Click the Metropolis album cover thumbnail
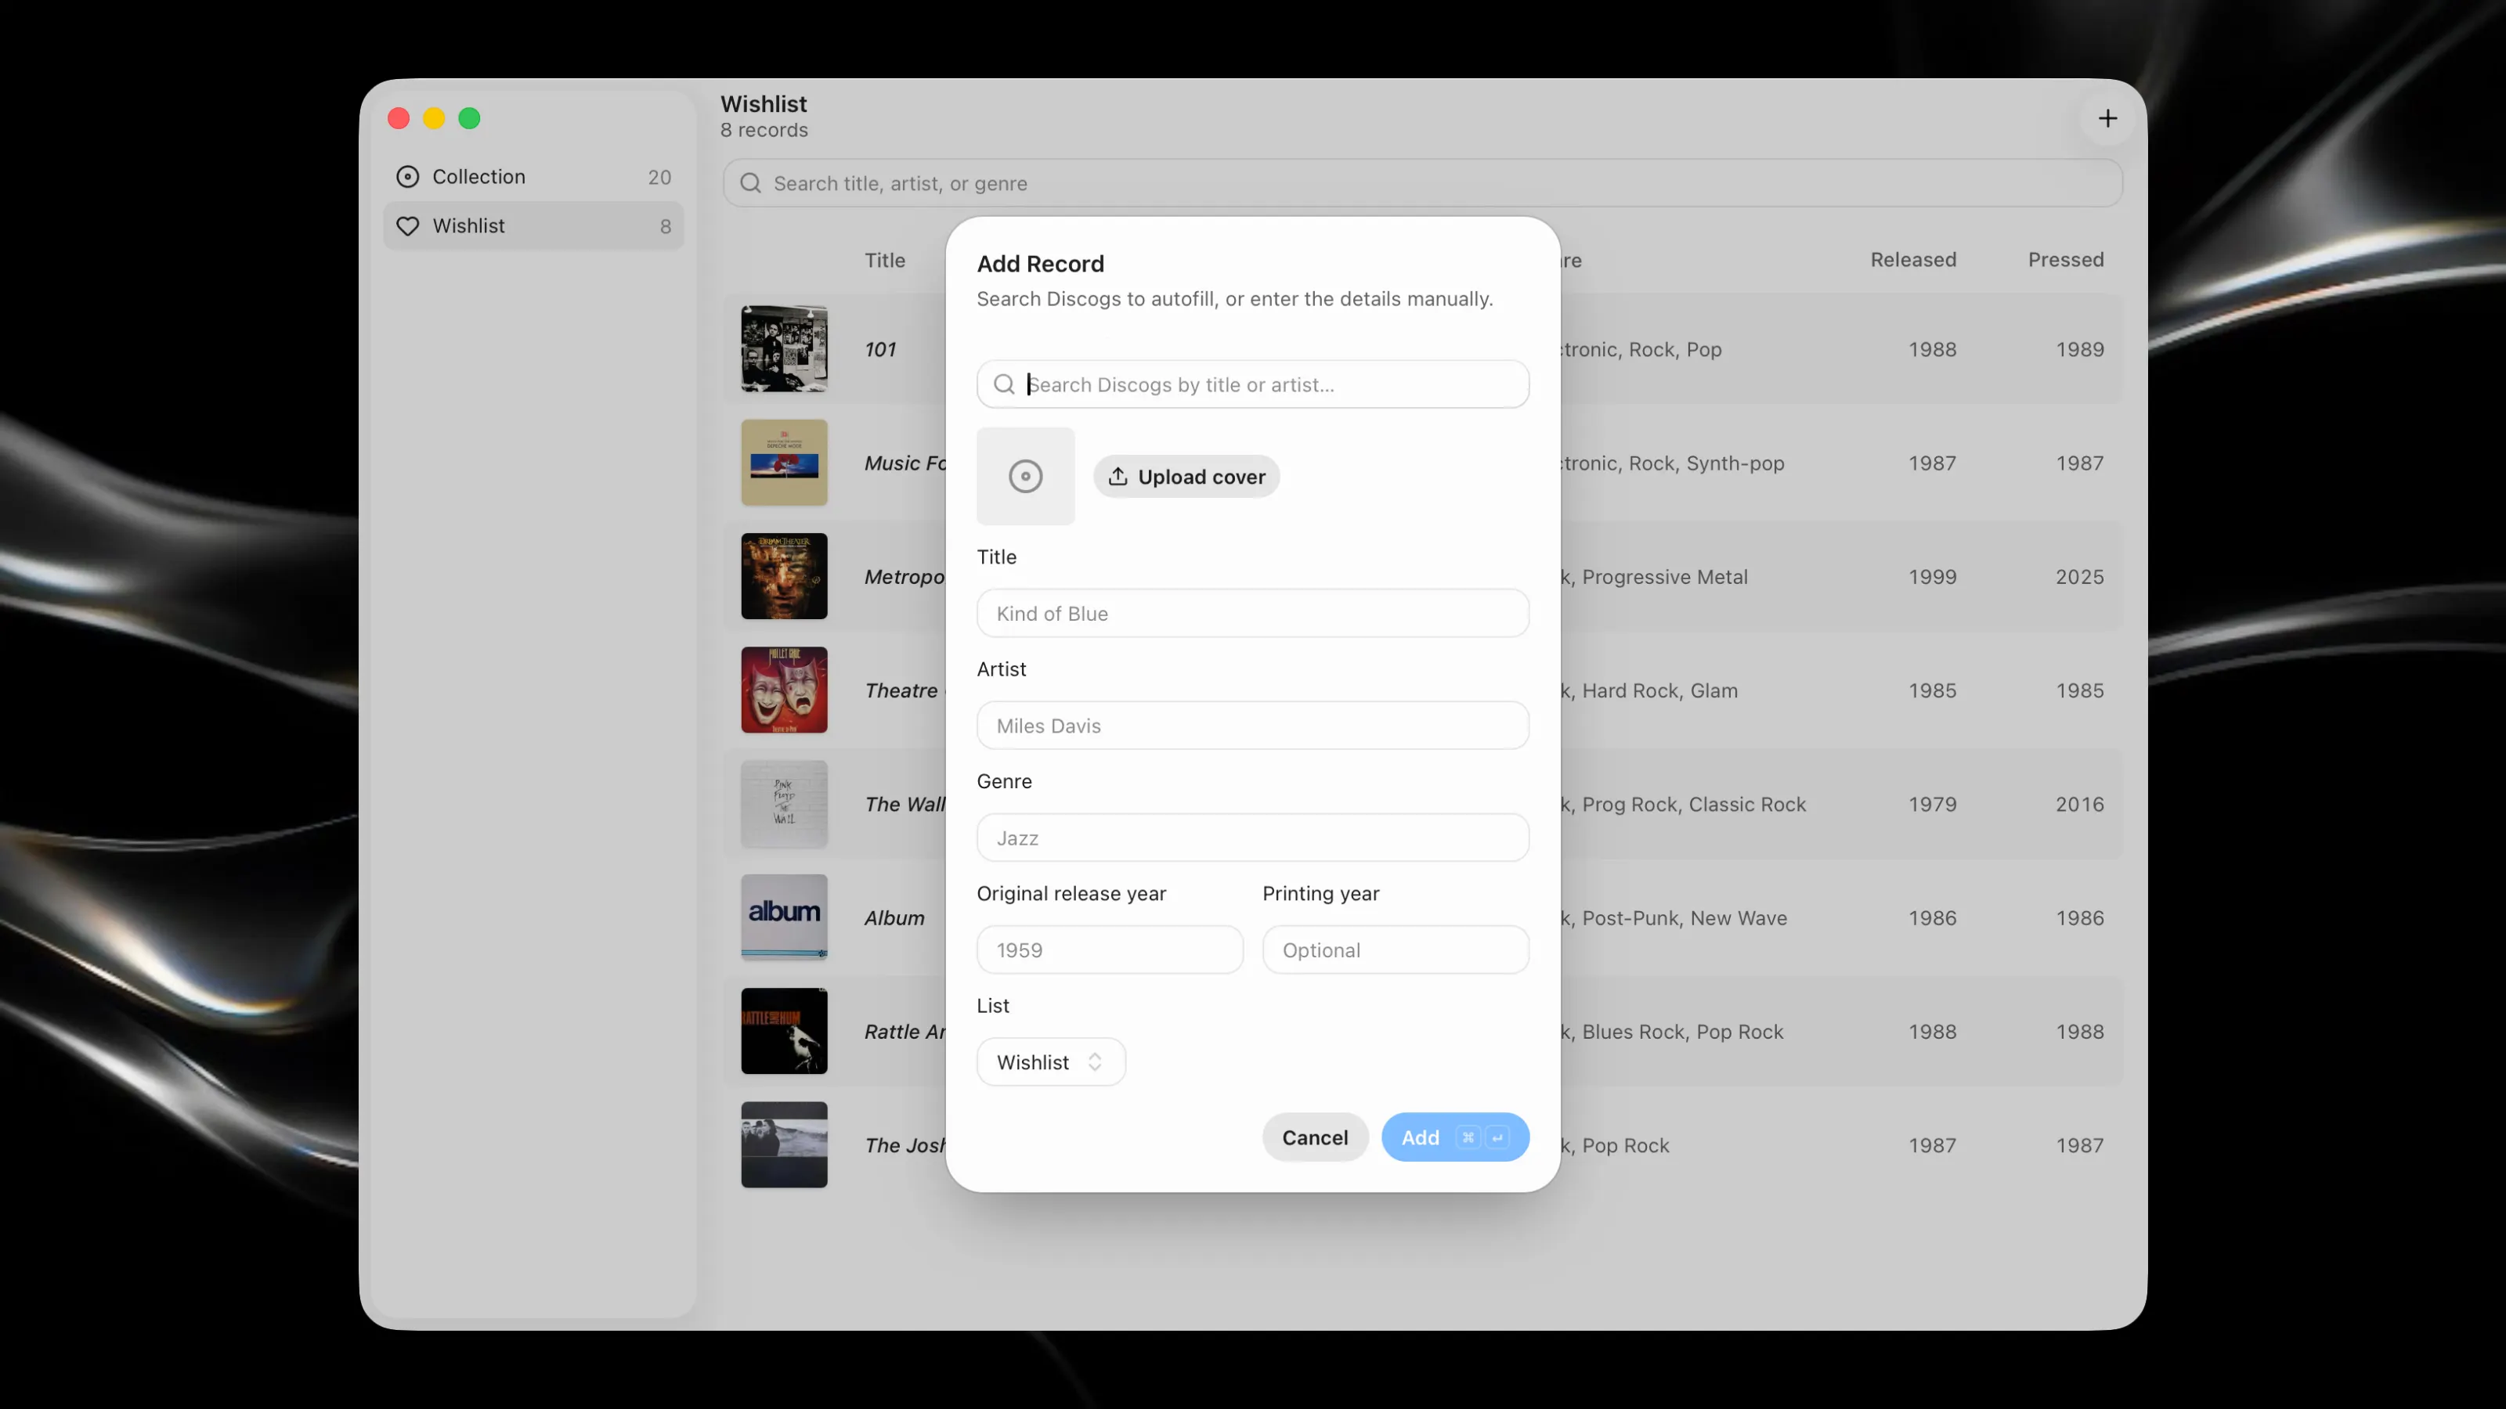This screenshot has width=2506, height=1409. 784,577
